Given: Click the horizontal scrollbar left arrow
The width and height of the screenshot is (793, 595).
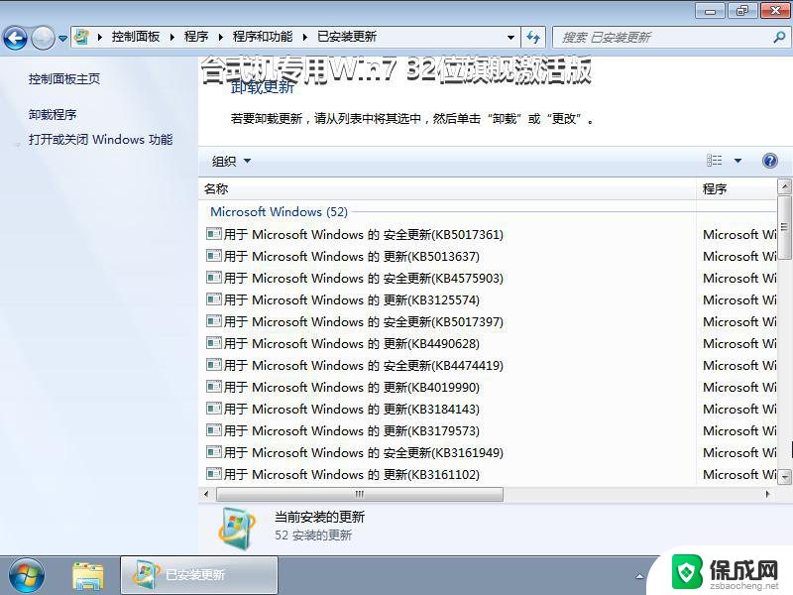Looking at the screenshot, I should coord(206,494).
